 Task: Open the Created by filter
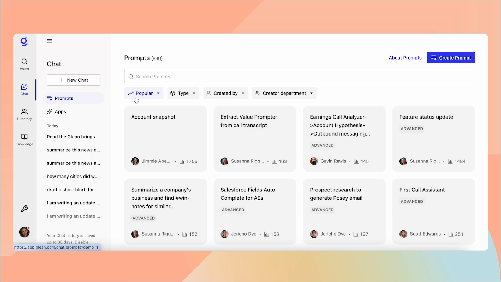coord(225,93)
